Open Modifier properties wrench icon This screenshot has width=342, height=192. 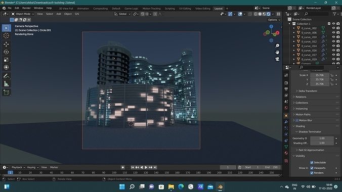pos(286,122)
